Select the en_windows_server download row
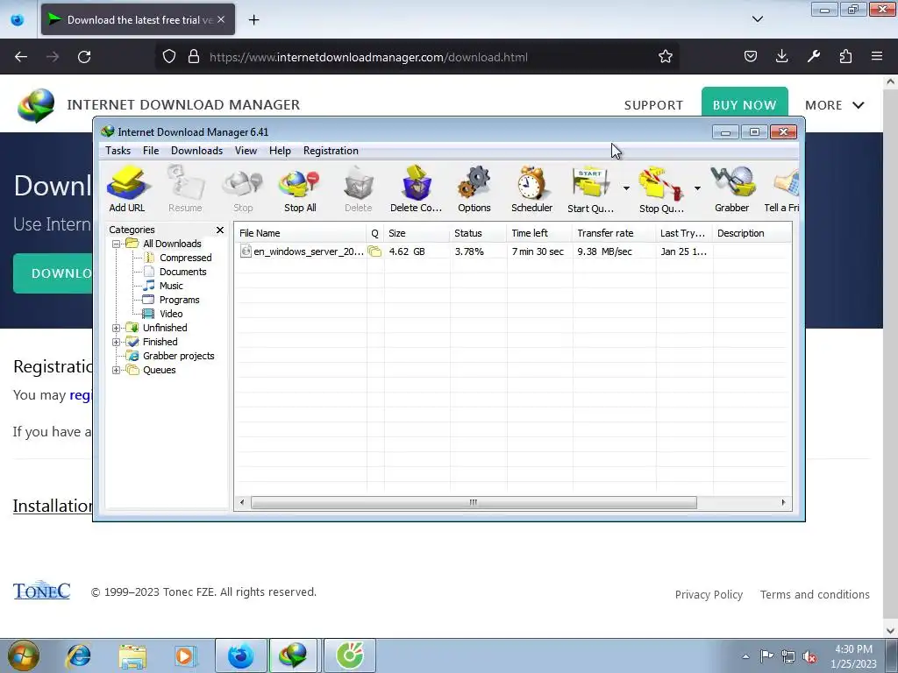Viewport: 898px width, 673px height. (x=512, y=251)
